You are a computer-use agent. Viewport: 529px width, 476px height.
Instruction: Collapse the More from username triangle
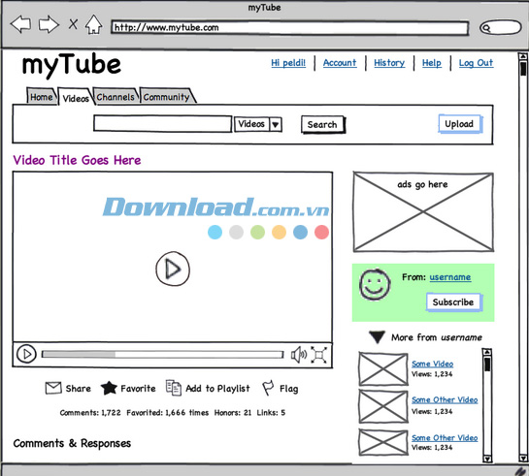(x=377, y=337)
